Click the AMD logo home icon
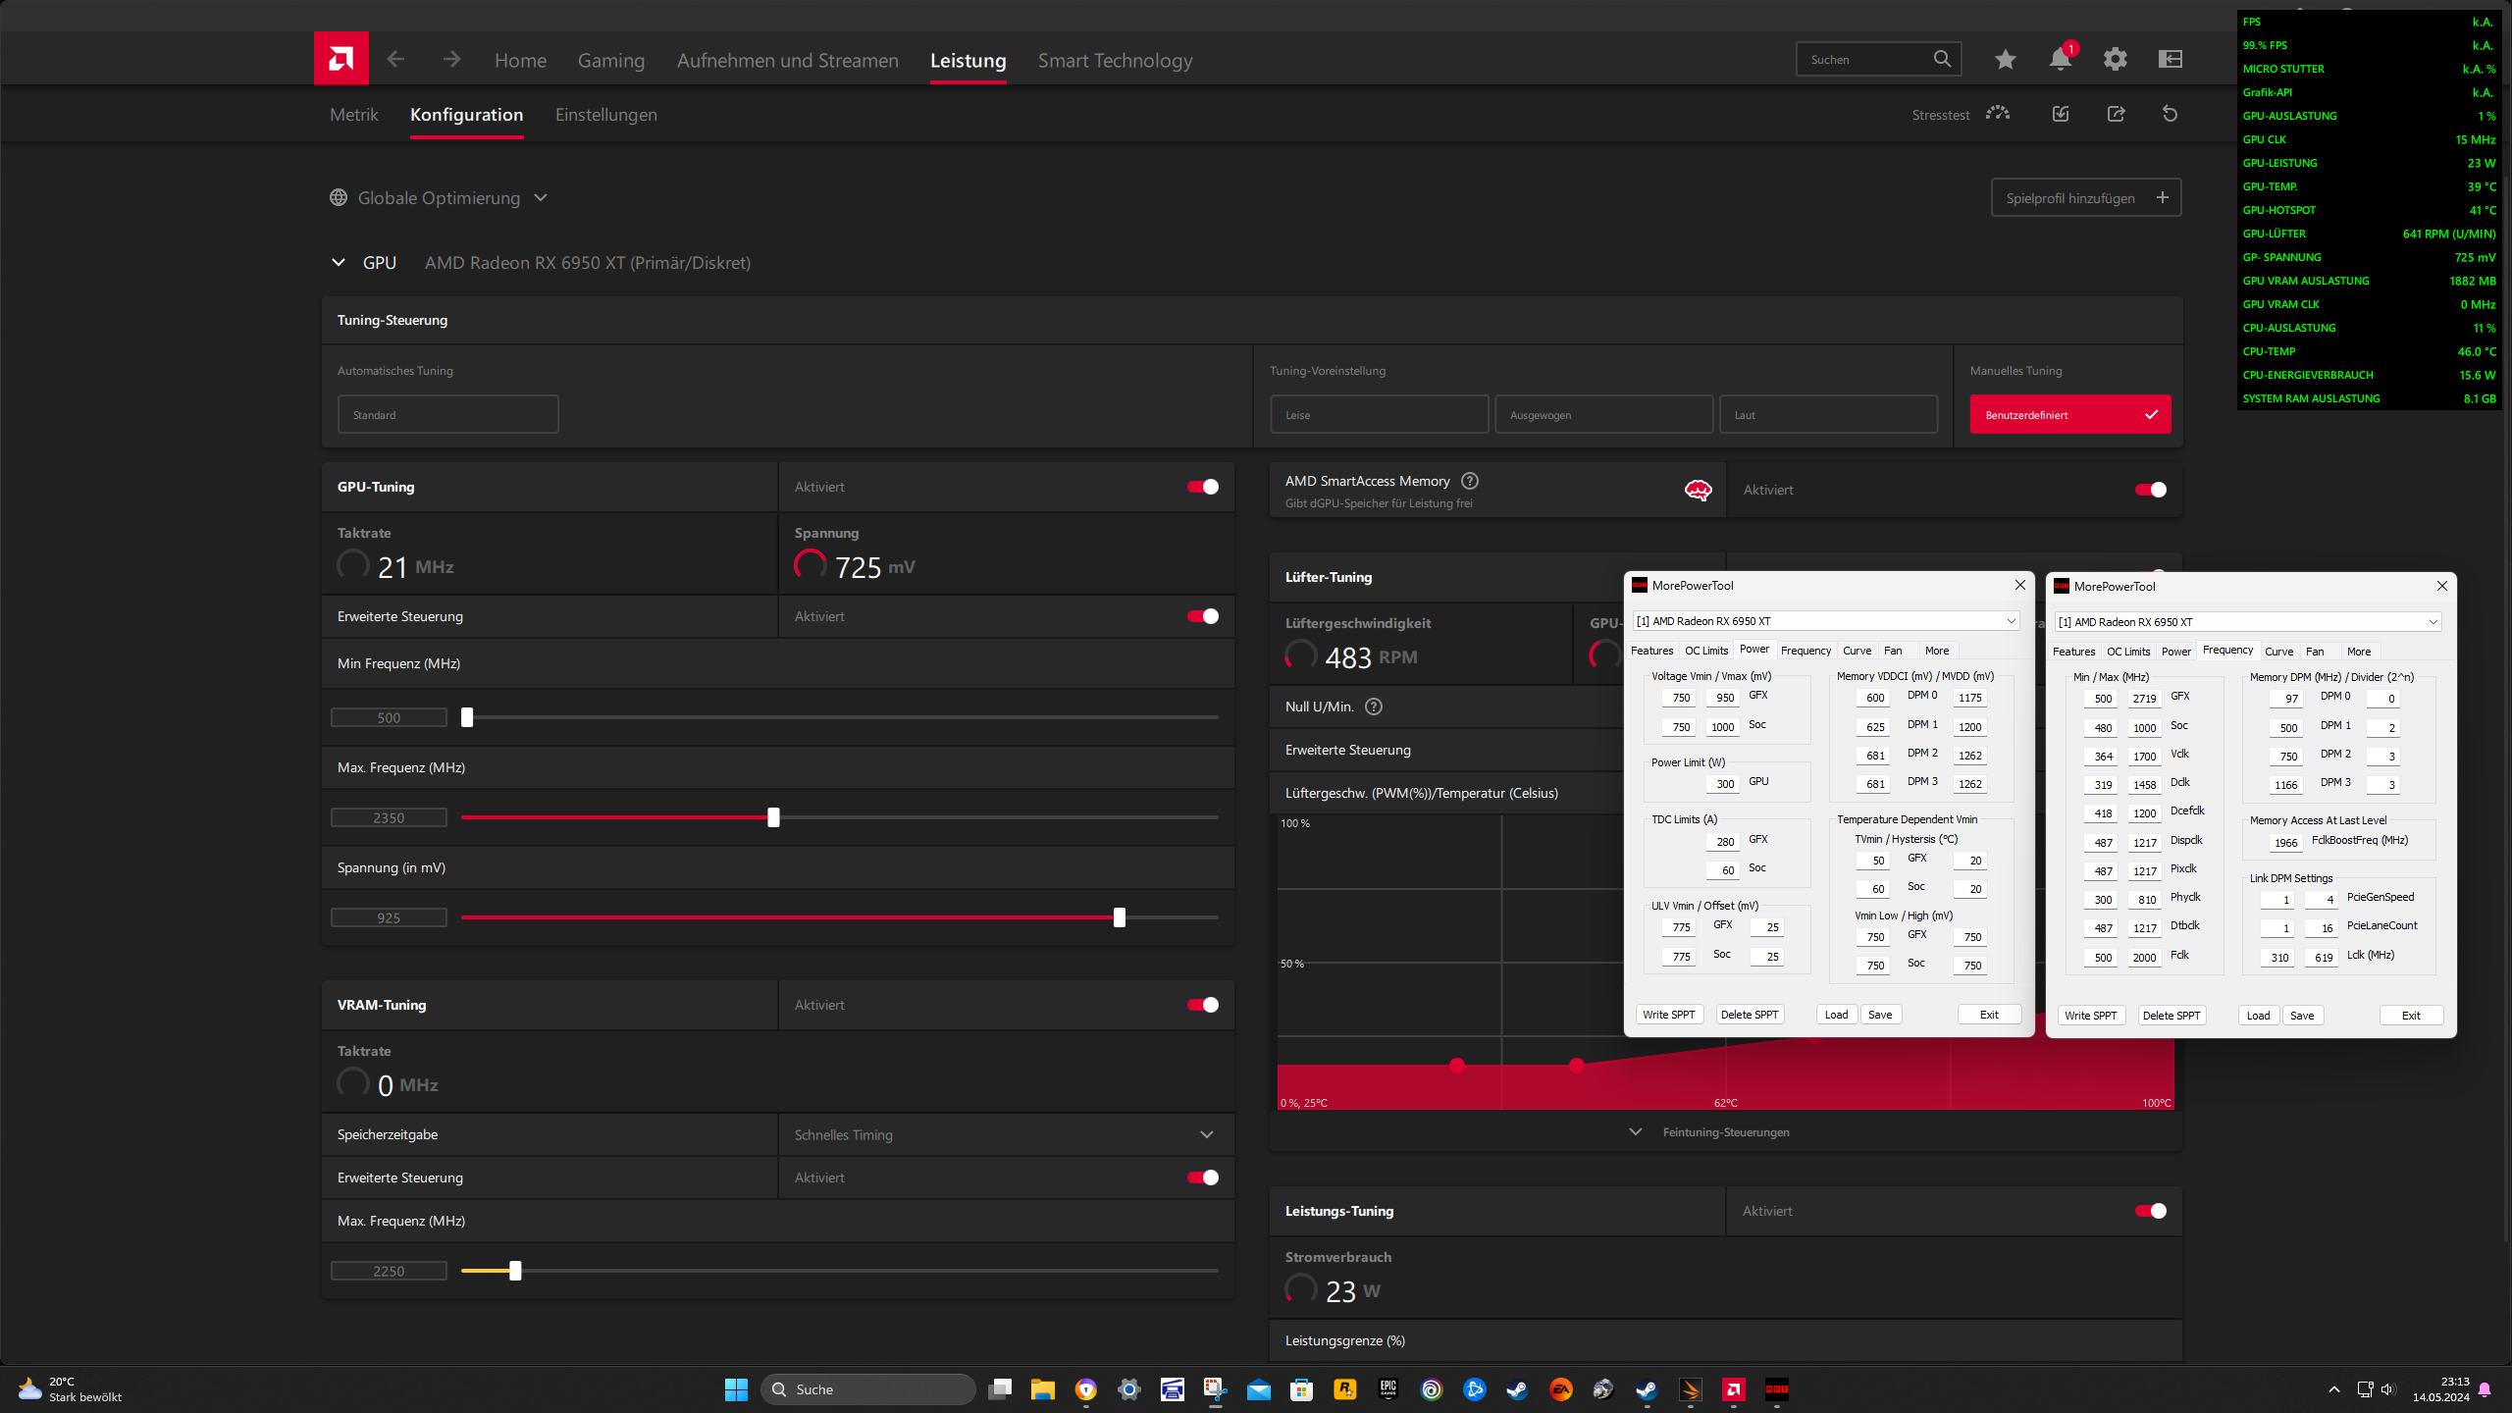Image resolution: width=2512 pixels, height=1413 pixels. click(x=340, y=59)
